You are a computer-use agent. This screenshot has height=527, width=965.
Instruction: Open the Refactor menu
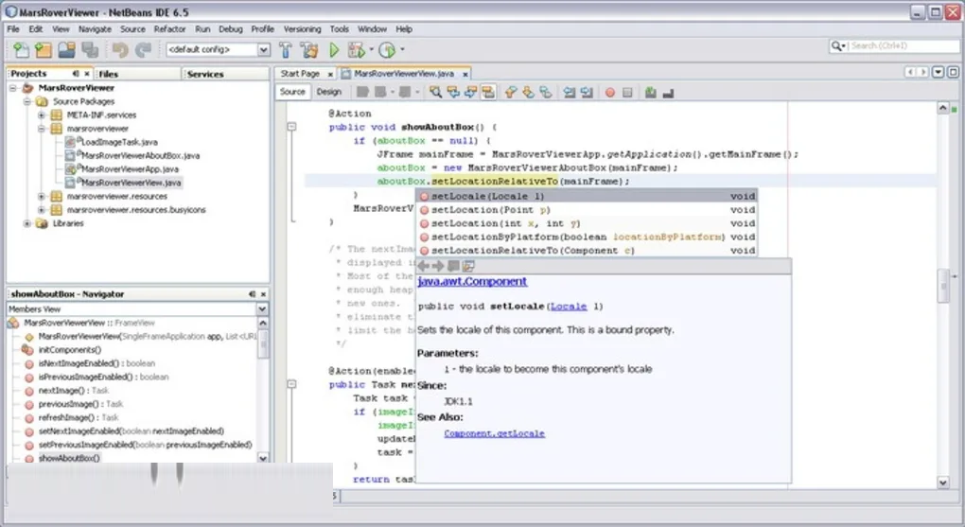[170, 29]
